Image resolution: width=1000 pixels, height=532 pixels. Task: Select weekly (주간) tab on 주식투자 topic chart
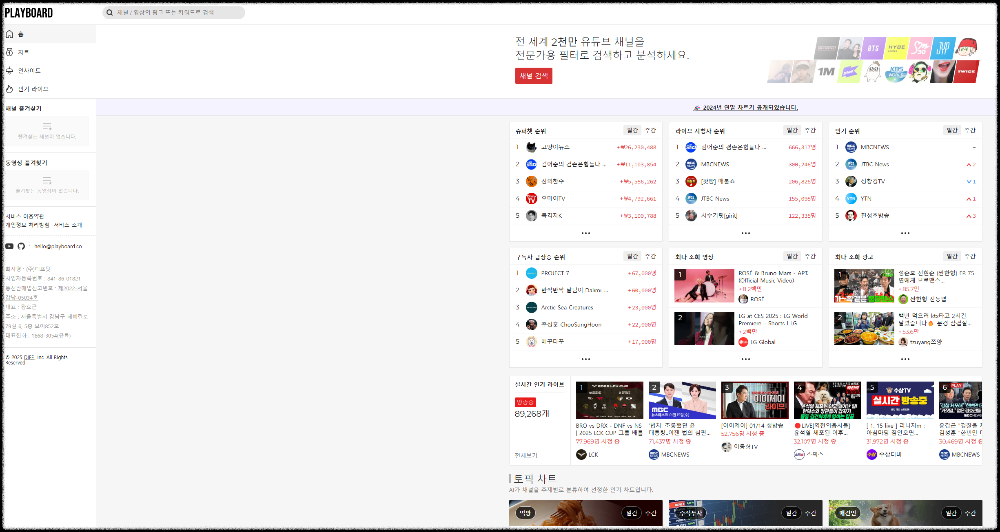point(810,513)
